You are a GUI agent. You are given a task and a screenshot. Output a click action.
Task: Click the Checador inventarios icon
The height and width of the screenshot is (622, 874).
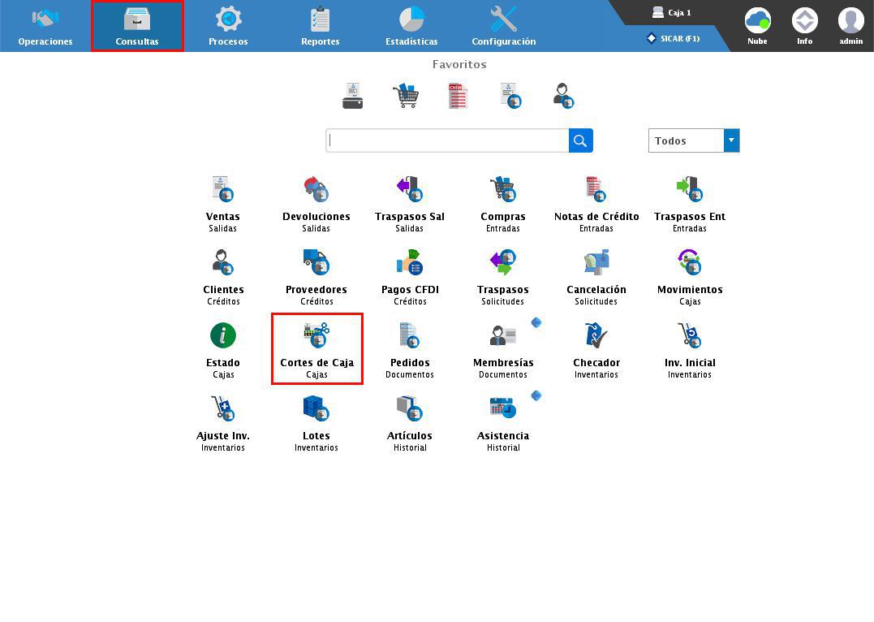596,336
